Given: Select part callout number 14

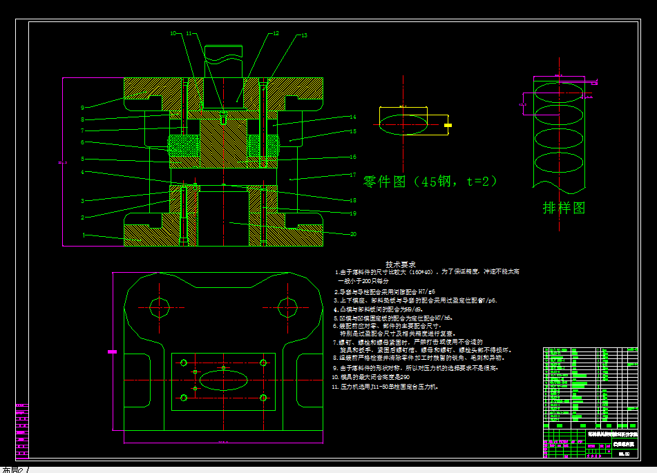Looking at the screenshot, I should pyautogui.click(x=353, y=117).
